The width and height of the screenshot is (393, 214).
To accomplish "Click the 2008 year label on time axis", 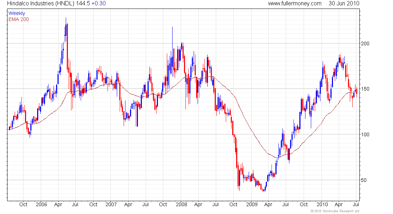I will tap(181, 204).
